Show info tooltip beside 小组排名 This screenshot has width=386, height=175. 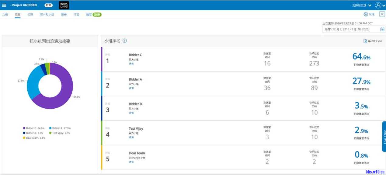click(x=125, y=41)
